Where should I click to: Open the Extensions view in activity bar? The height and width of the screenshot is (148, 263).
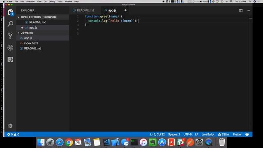(10, 59)
